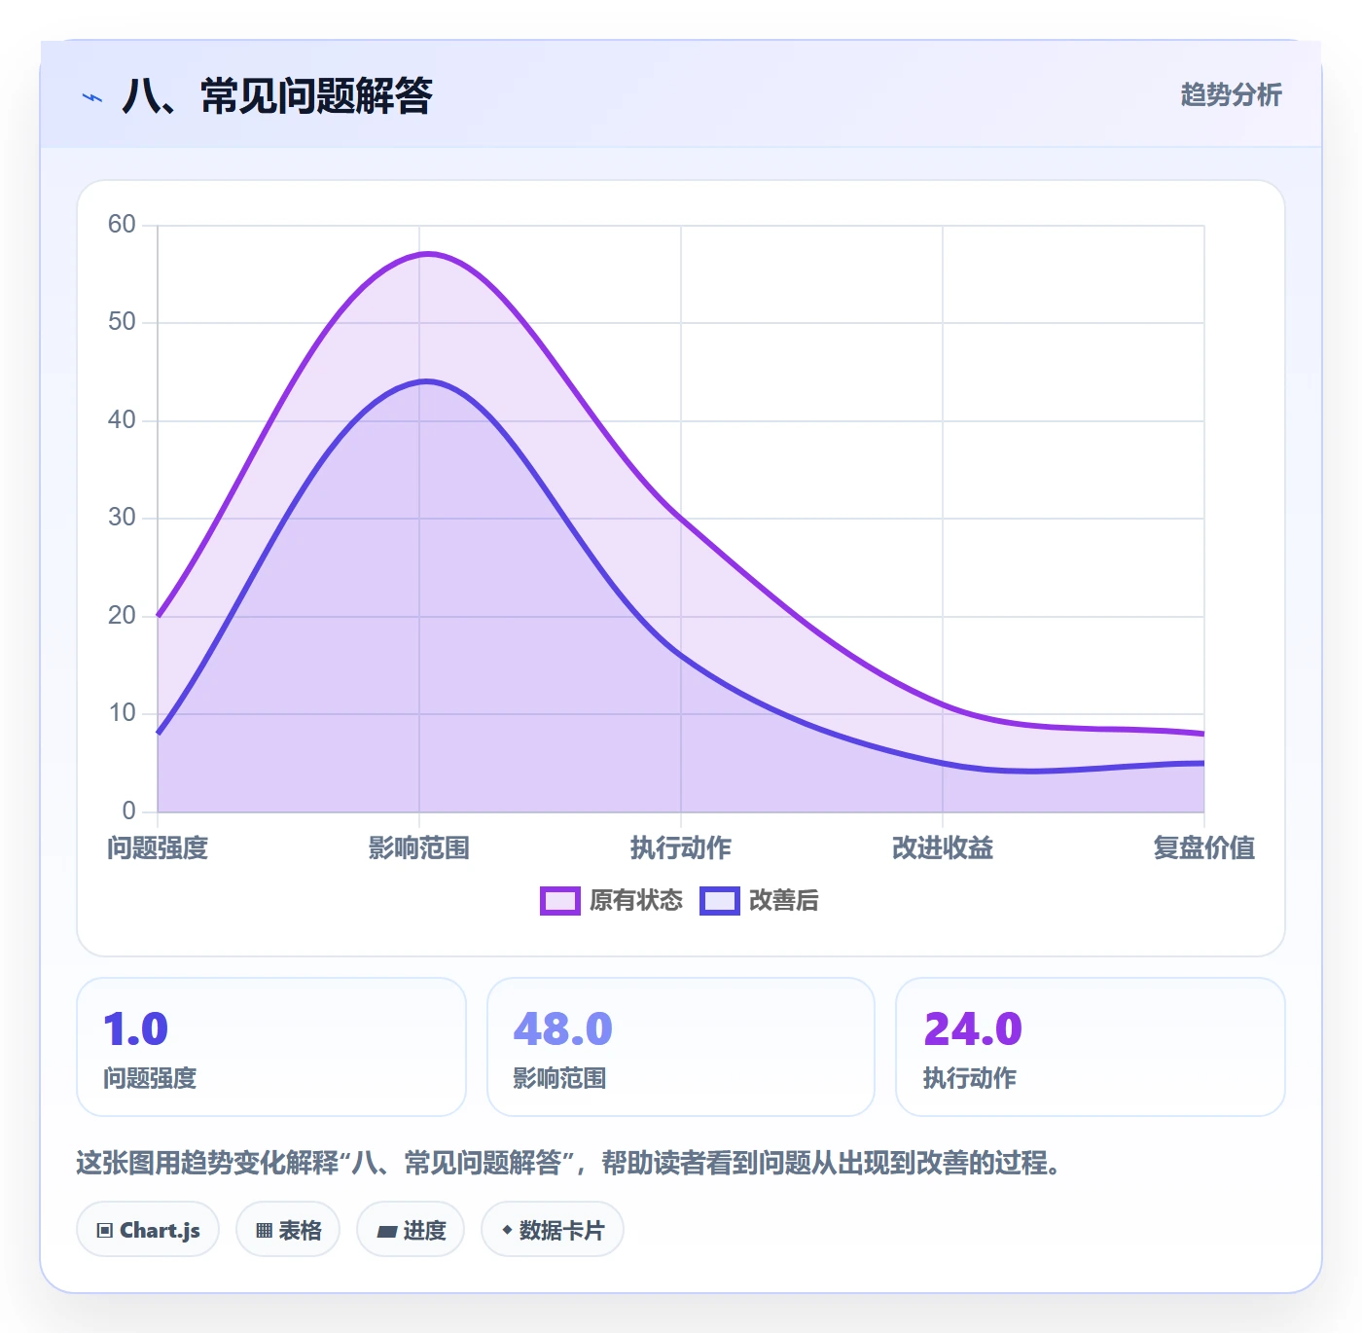This screenshot has height=1333, width=1362.
Task: Open the 24.0 执行动作 data card
Action: (x=1091, y=1047)
